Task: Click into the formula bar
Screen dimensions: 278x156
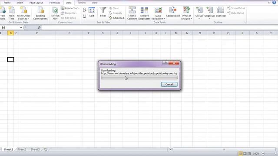Action: tap(159, 28)
